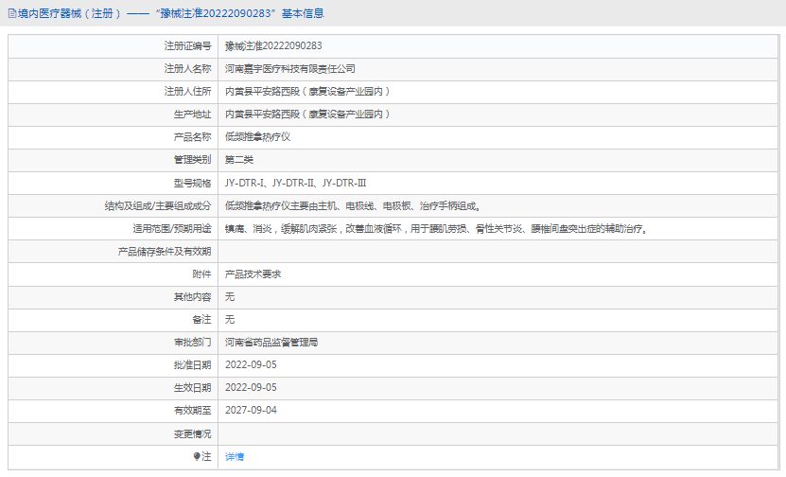The width and height of the screenshot is (786, 477).
Task: Click the 审批部门 label
Action: (193, 343)
